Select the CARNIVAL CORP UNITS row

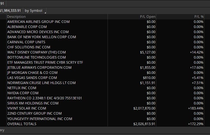click(26, 42)
